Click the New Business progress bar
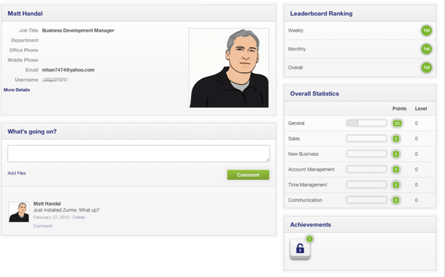Image resolution: width=445 pixels, height=277 pixels. point(367,154)
